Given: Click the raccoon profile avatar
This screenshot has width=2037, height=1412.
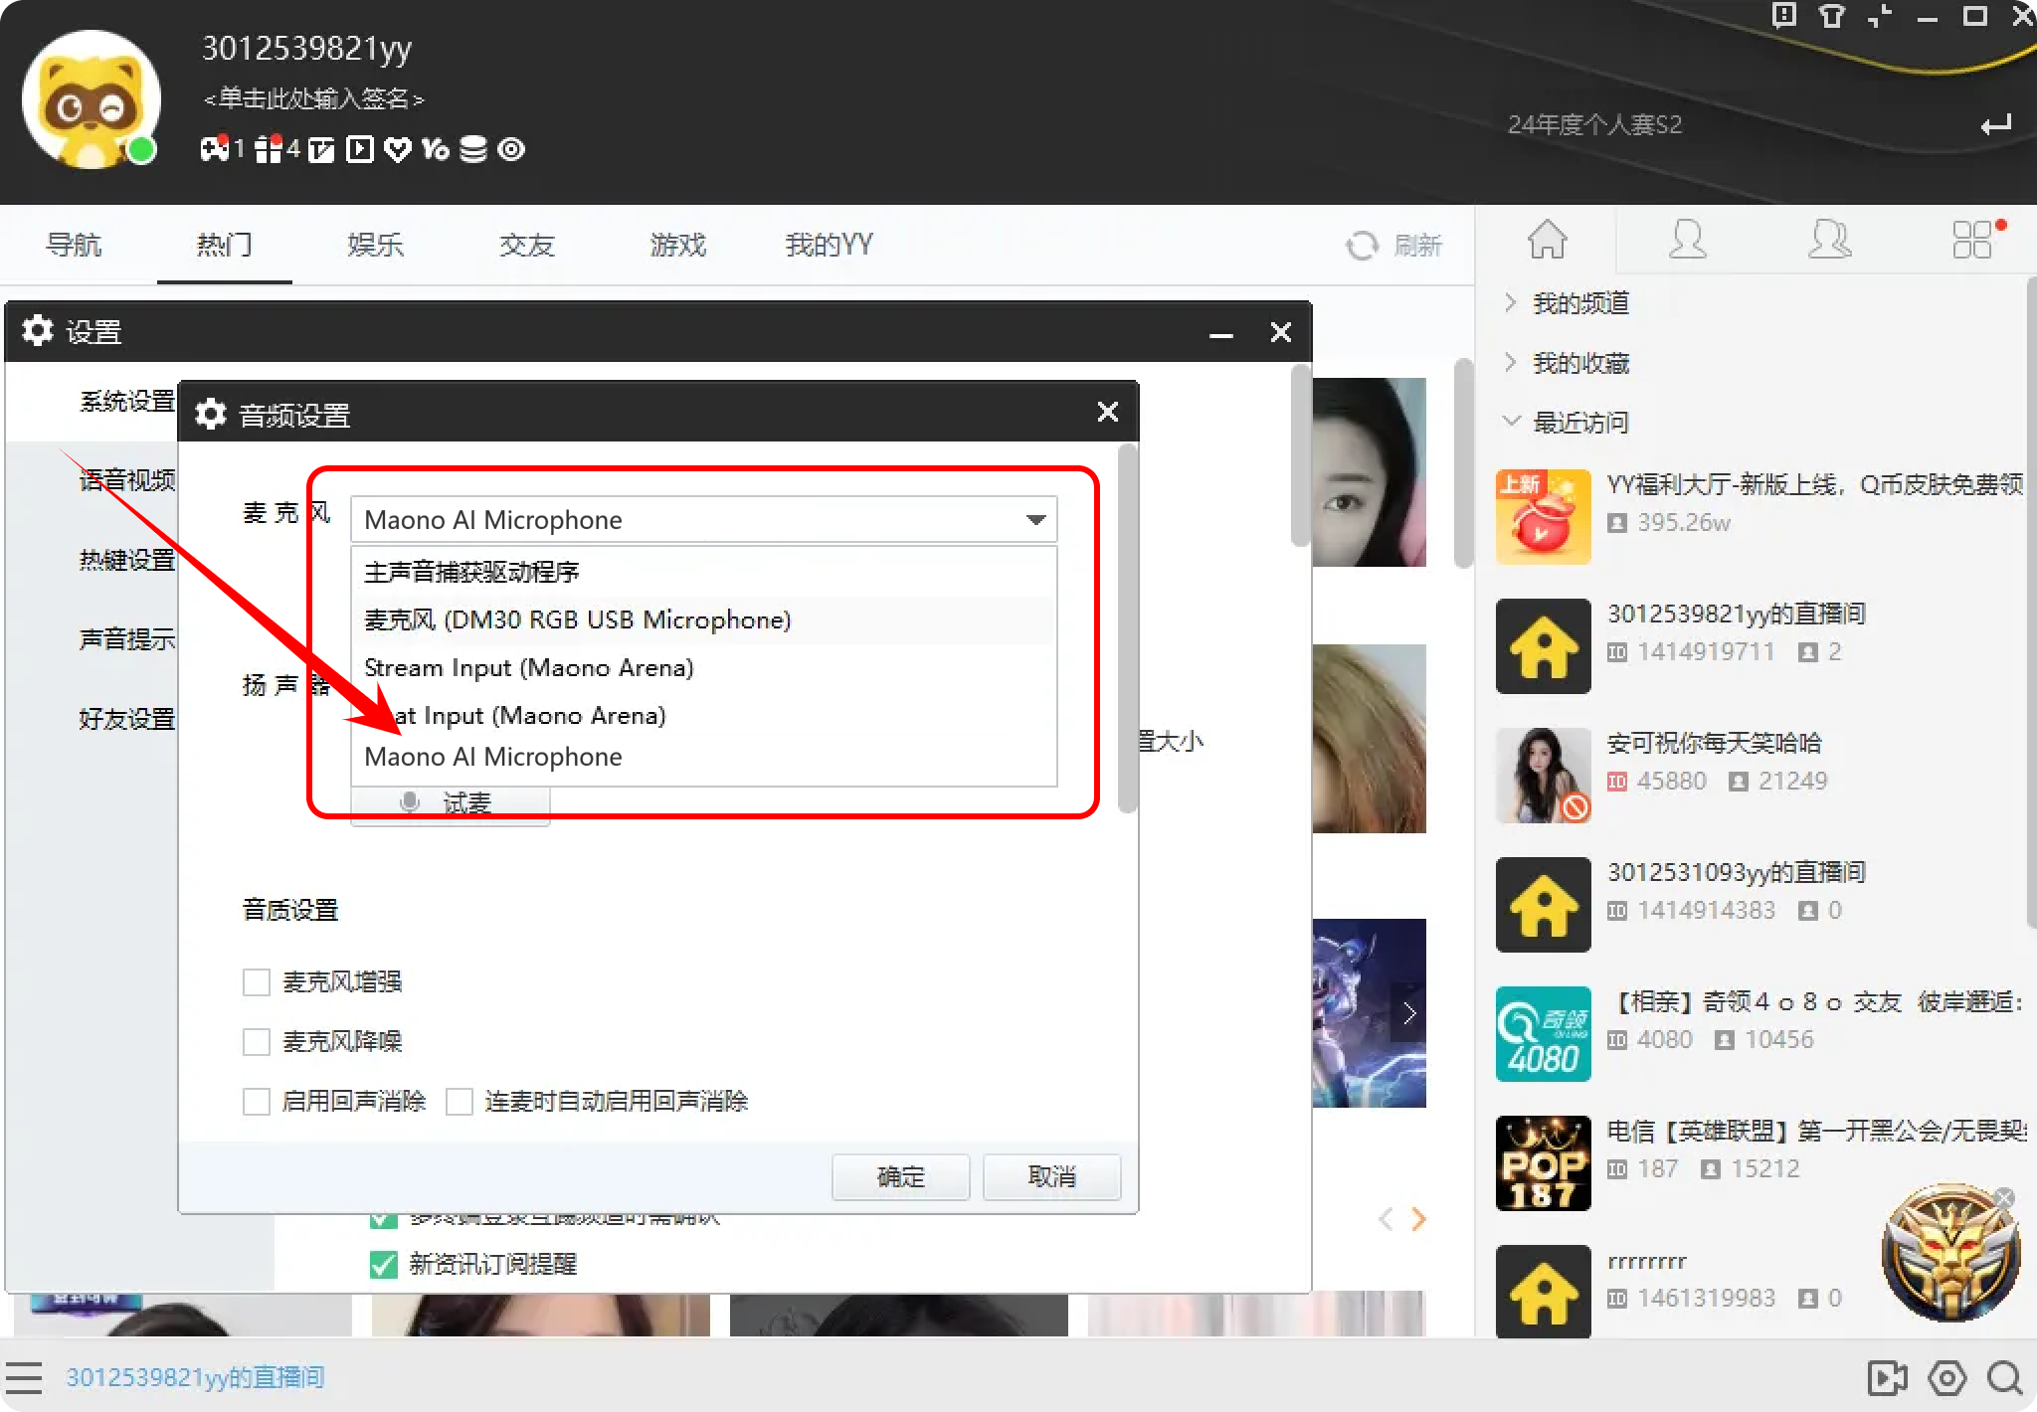Looking at the screenshot, I should coord(92,99).
